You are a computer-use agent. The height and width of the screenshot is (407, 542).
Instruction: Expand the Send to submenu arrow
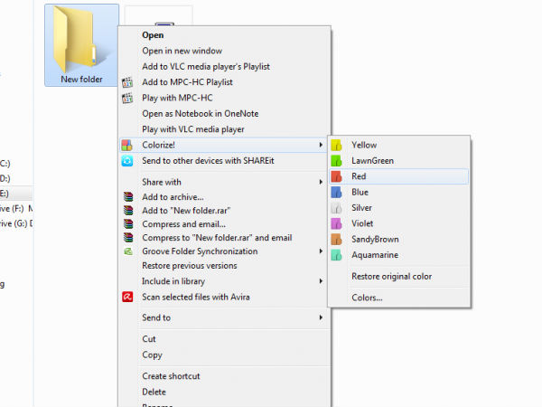[x=321, y=317]
